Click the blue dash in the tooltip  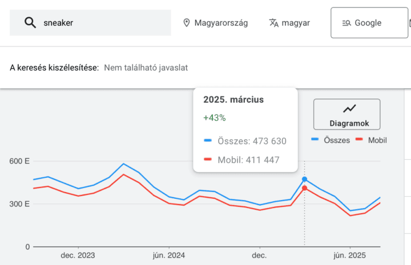(208, 141)
